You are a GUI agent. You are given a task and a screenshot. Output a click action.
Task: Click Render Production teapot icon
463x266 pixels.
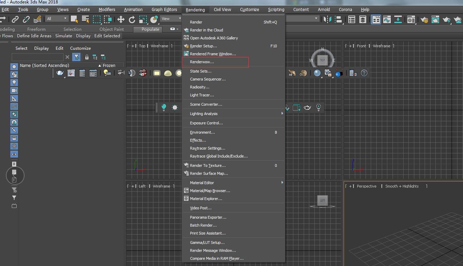click(x=447, y=19)
